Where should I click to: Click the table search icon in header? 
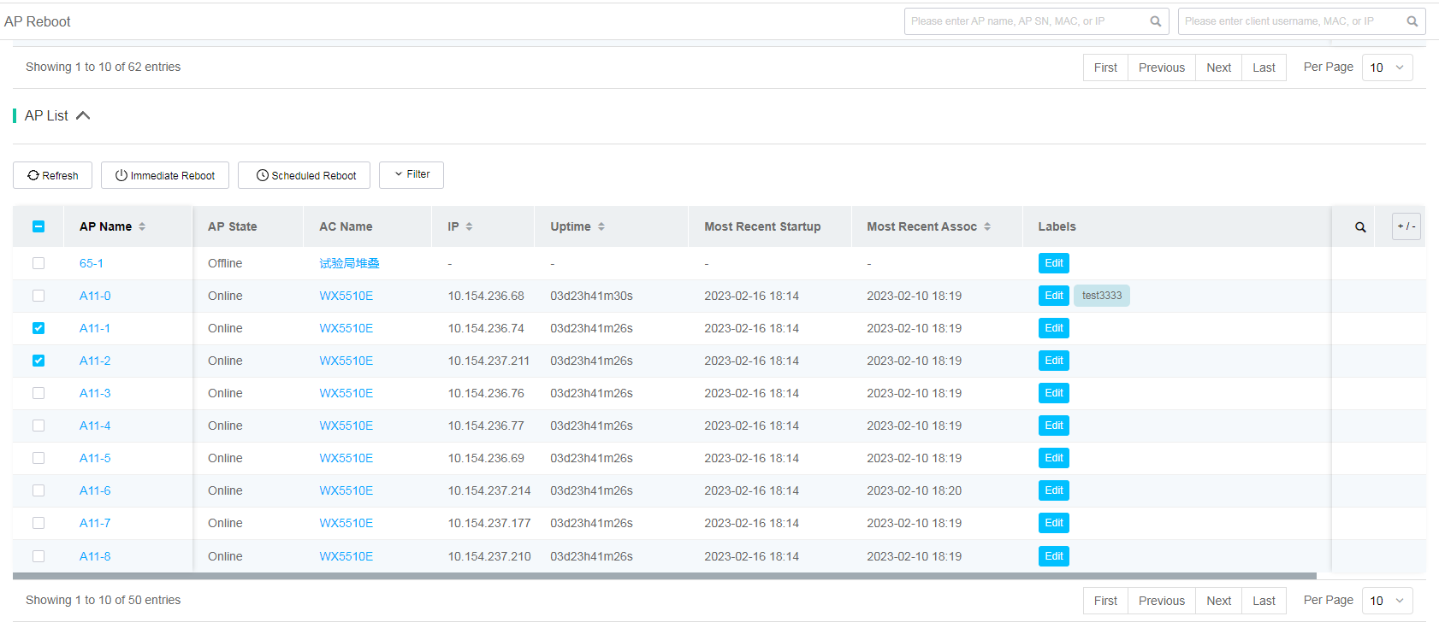tap(1360, 227)
